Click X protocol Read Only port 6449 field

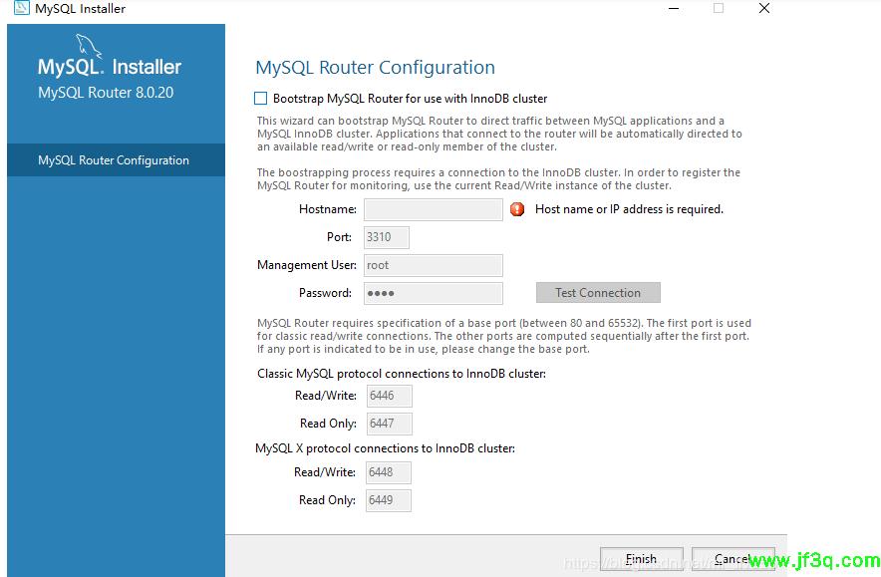point(388,500)
